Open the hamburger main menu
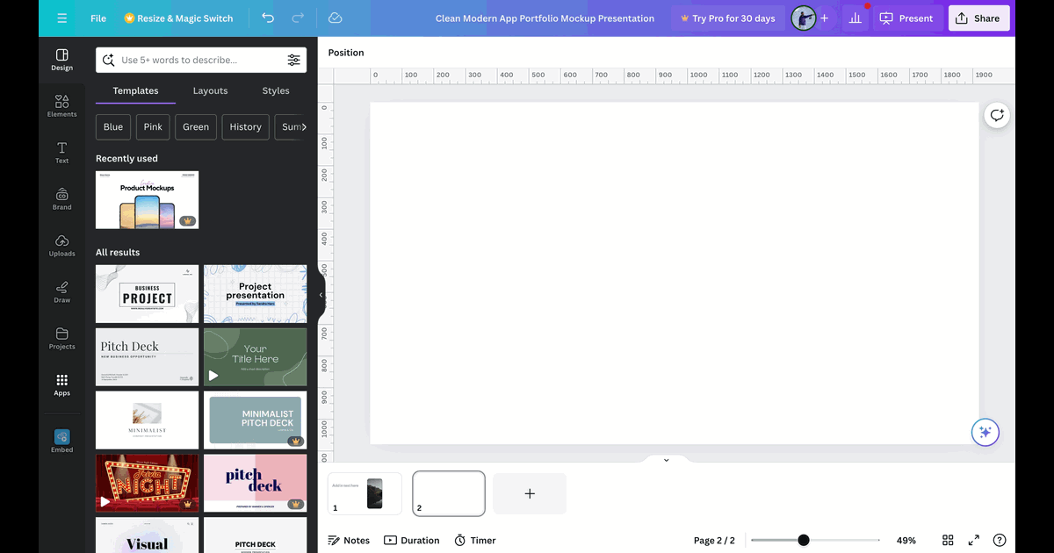Screen dimensions: 1054x553 tap(61, 18)
